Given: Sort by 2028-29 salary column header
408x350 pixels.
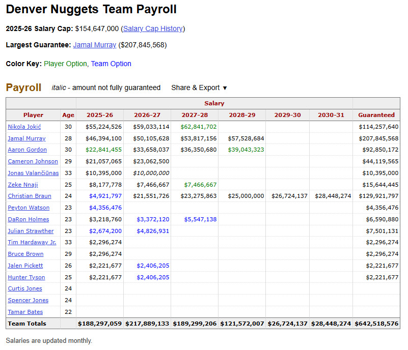Looking at the screenshot, I should tap(242, 115).
